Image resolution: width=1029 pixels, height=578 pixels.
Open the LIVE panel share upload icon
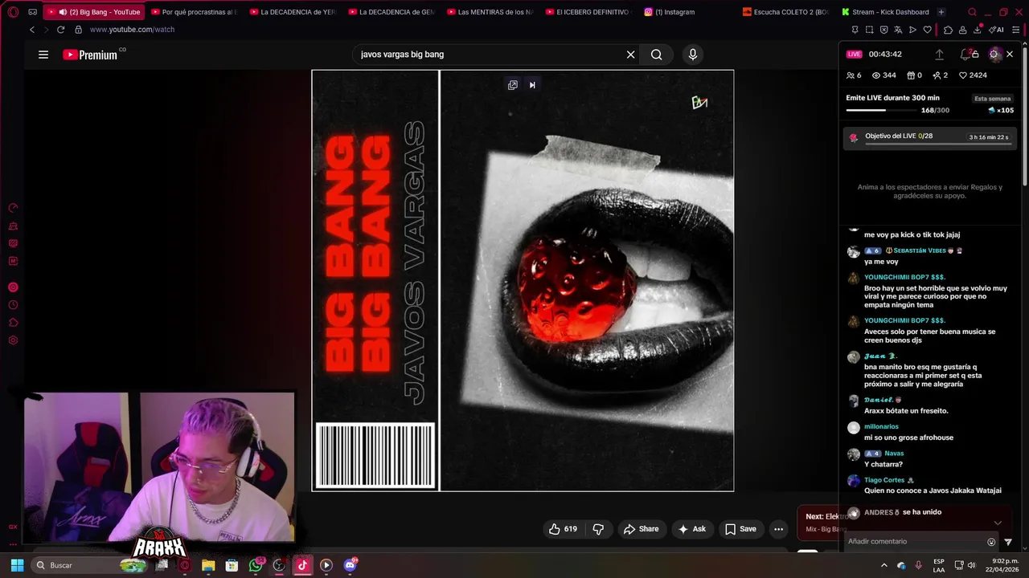tap(939, 55)
